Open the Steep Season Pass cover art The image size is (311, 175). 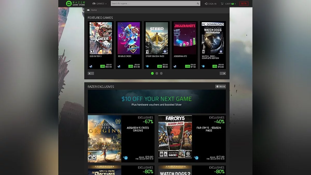(x=157, y=38)
